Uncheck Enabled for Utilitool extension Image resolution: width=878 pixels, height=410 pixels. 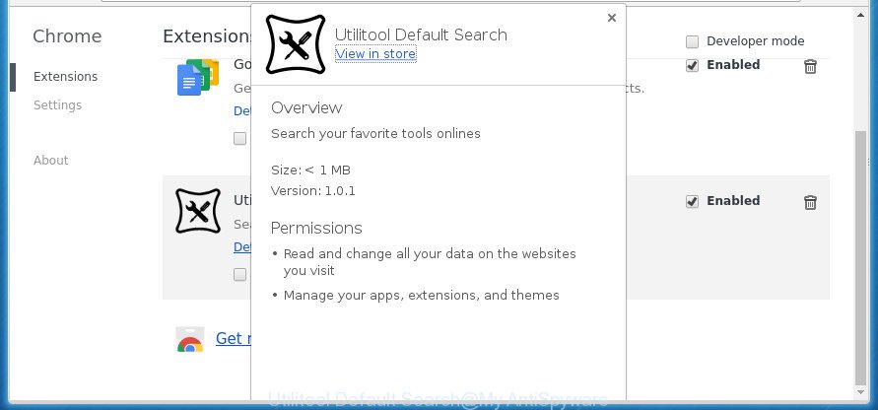[692, 202]
